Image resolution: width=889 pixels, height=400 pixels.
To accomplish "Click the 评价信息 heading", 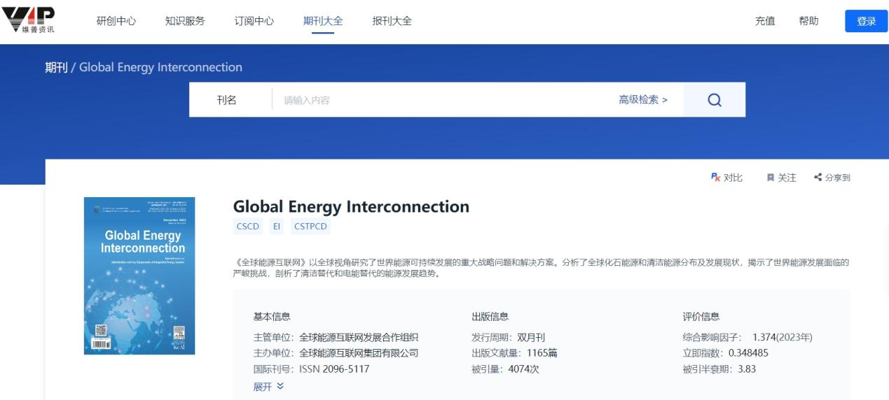I will [x=701, y=317].
